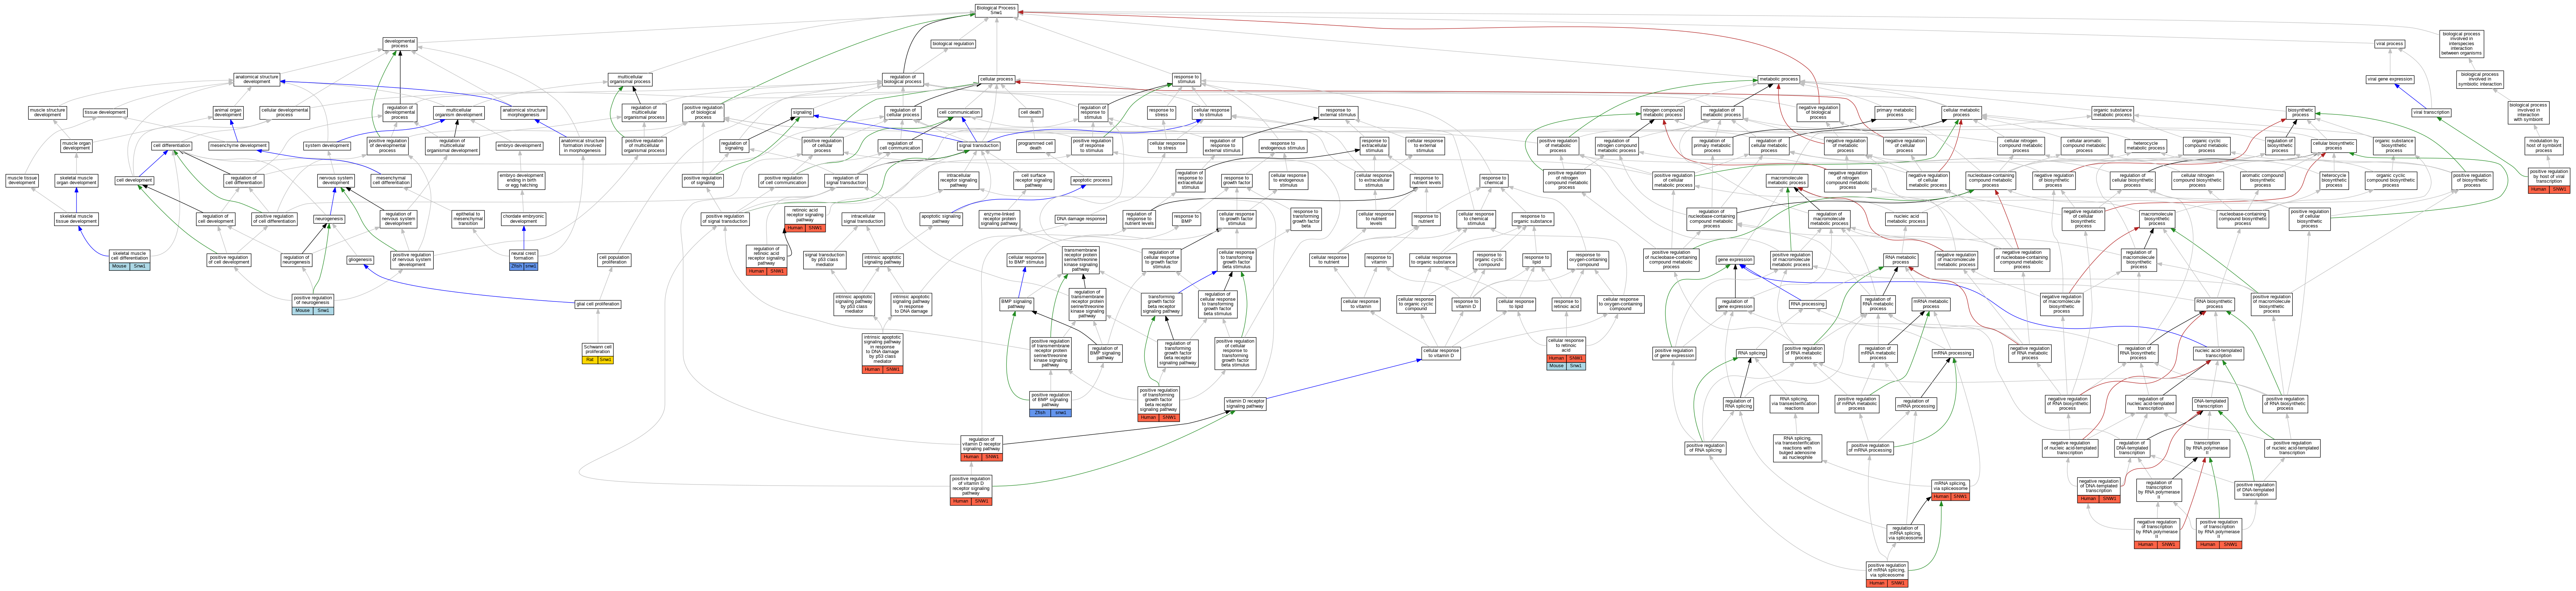Click the 'nitrogen compound metabolic process' node
Viewport: 2576px width, 591px height.
click(x=1662, y=113)
